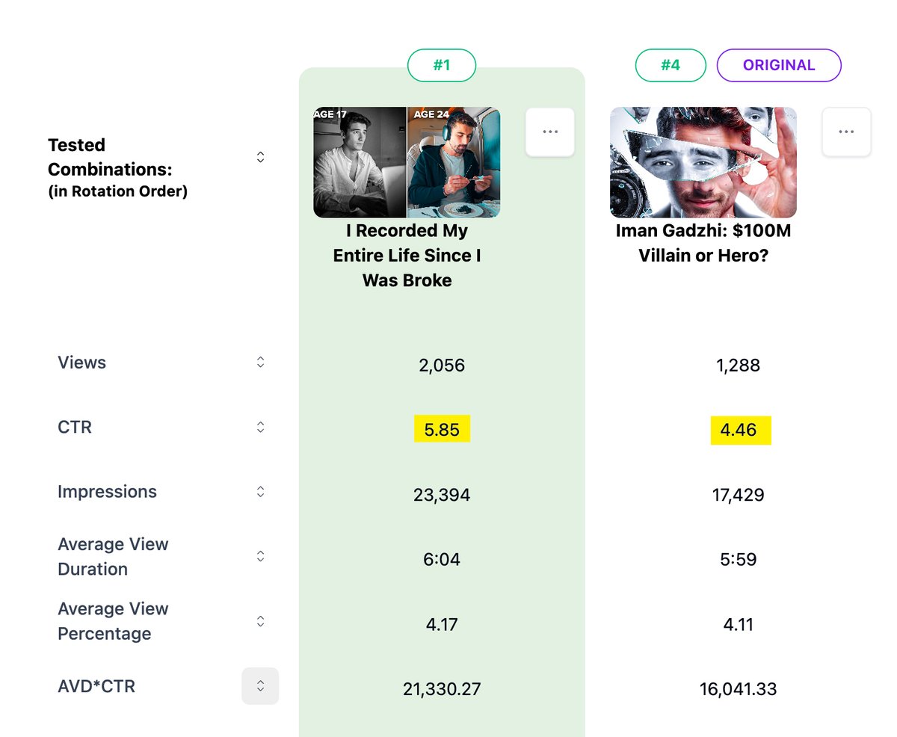Open the more options menu beside the #4 original thumbnail
Image resolution: width=897 pixels, height=737 pixels.
tap(846, 132)
